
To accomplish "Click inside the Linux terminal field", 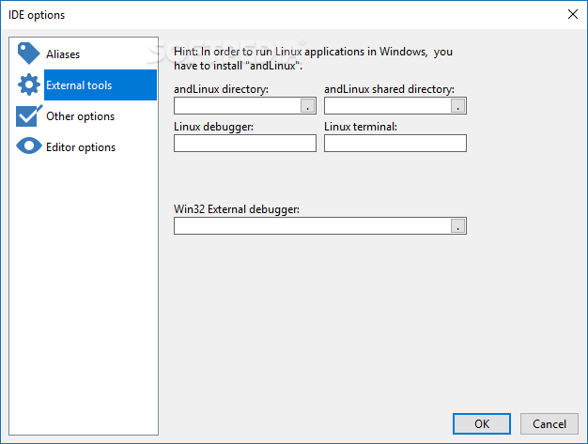I will coord(395,143).
